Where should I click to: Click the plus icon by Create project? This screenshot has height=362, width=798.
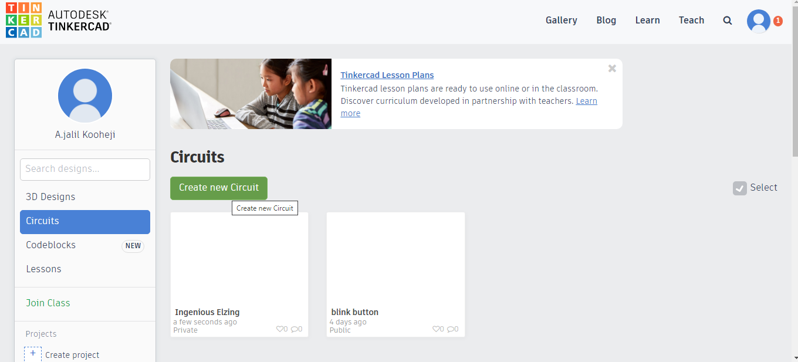pyautogui.click(x=33, y=354)
